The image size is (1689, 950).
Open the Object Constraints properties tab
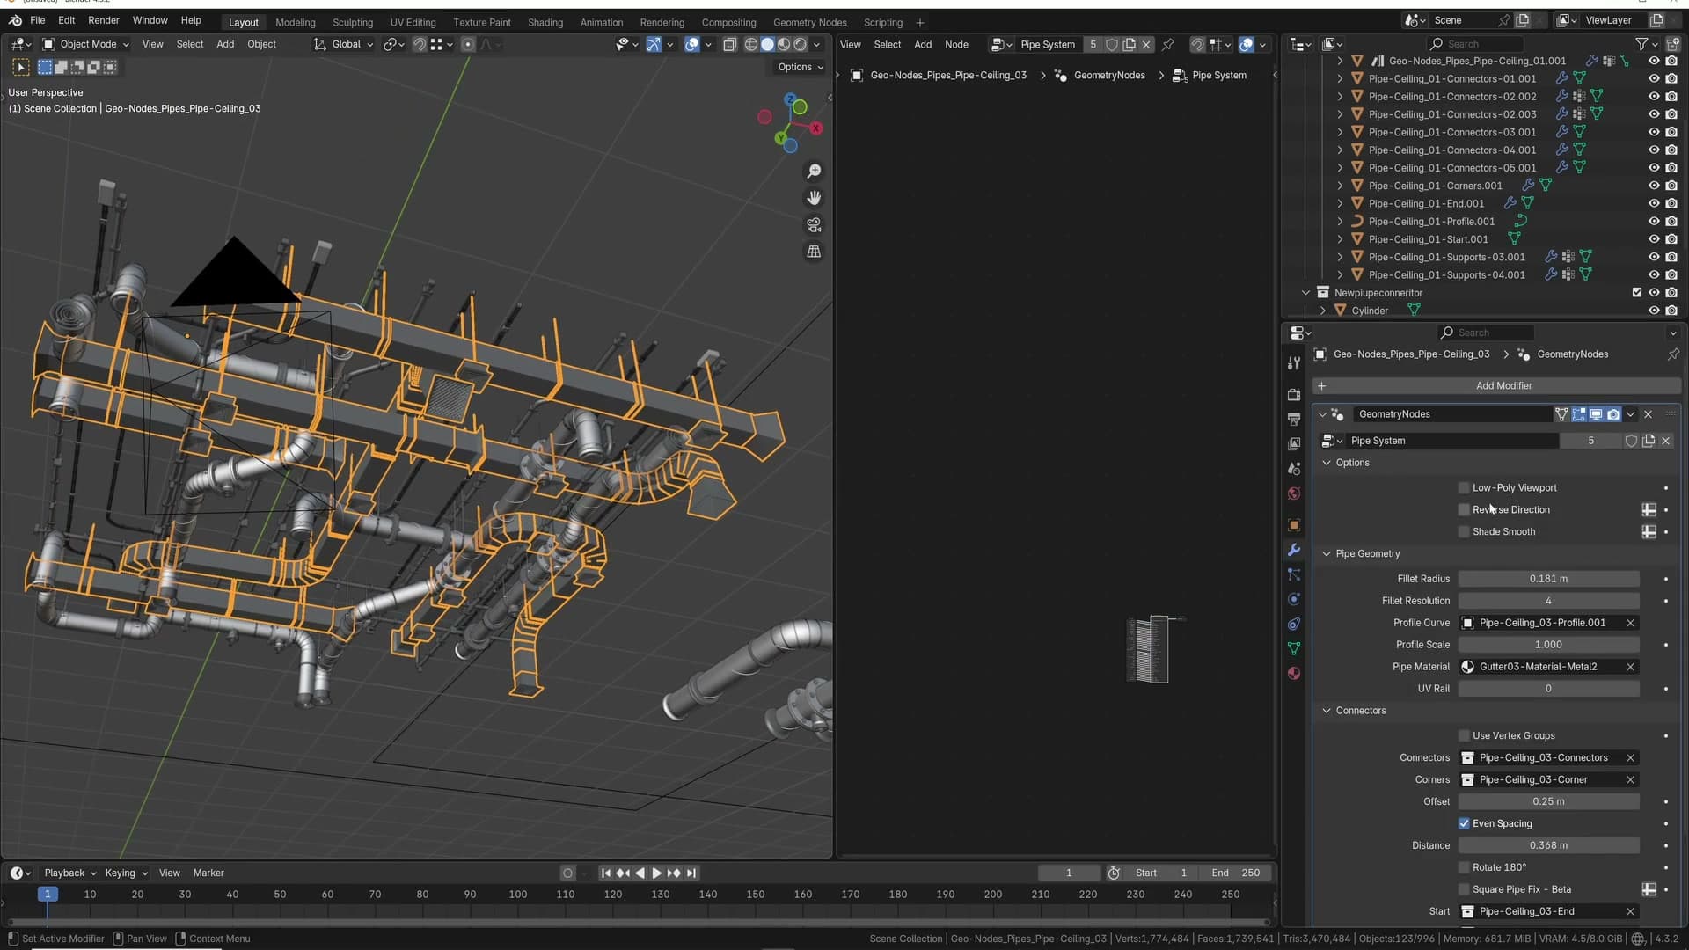click(1293, 624)
